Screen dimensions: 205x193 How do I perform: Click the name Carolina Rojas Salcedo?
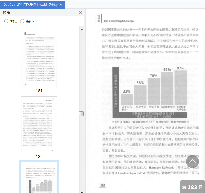coord(132,173)
